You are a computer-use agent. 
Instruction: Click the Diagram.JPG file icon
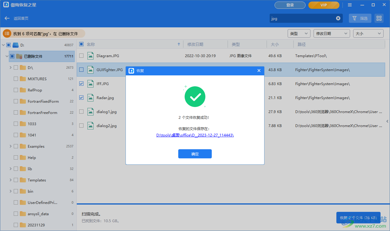coord(90,56)
